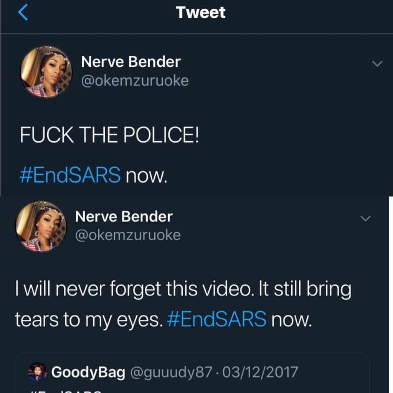Tap the Nerve Bender name on second tweet
This screenshot has width=393, height=393.
pos(124,216)
